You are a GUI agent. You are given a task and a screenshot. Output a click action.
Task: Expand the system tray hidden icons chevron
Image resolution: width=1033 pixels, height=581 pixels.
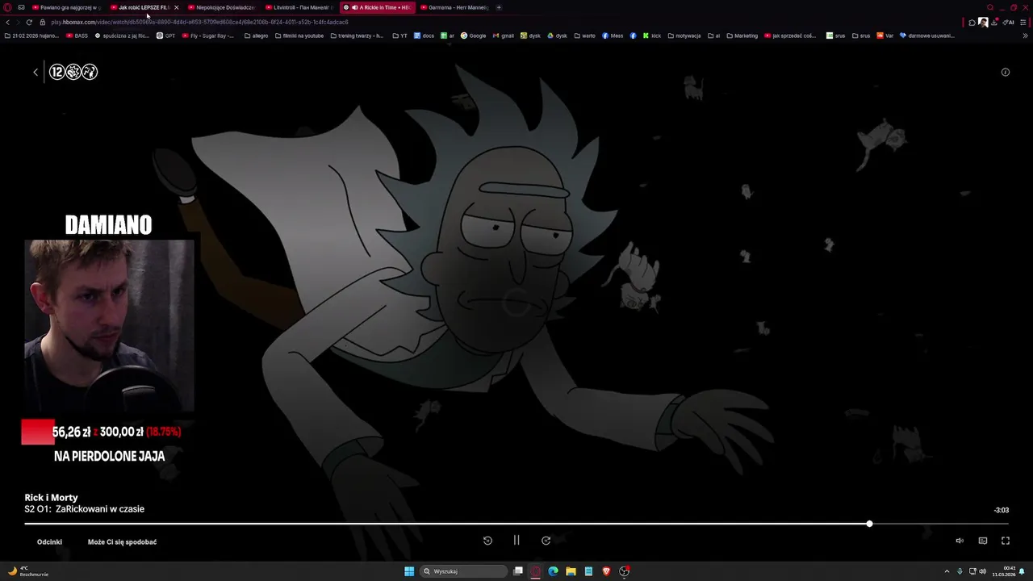[x=947, y=571]
